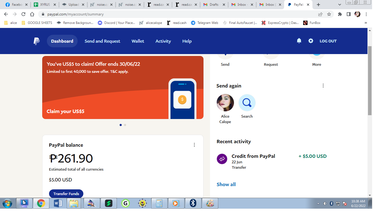This screenshot has width=377, height=213.
Task: Click the PayPal logo in the header
Action: click(x=37, y=41)
